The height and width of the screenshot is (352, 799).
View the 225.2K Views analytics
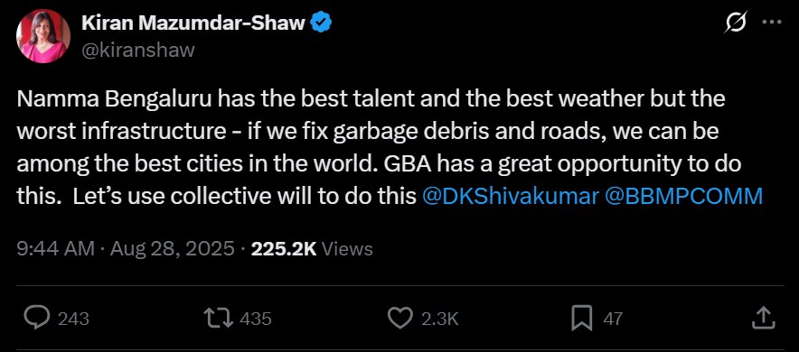(312, 249)
